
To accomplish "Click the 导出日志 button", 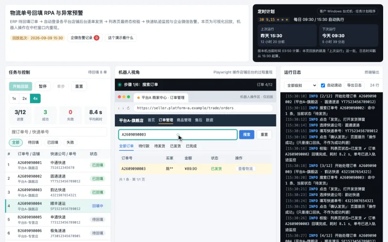I will 354,85.
